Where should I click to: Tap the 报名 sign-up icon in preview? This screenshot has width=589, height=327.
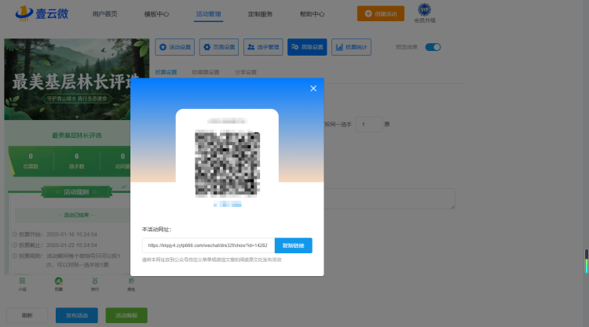[x=131, y=282]
